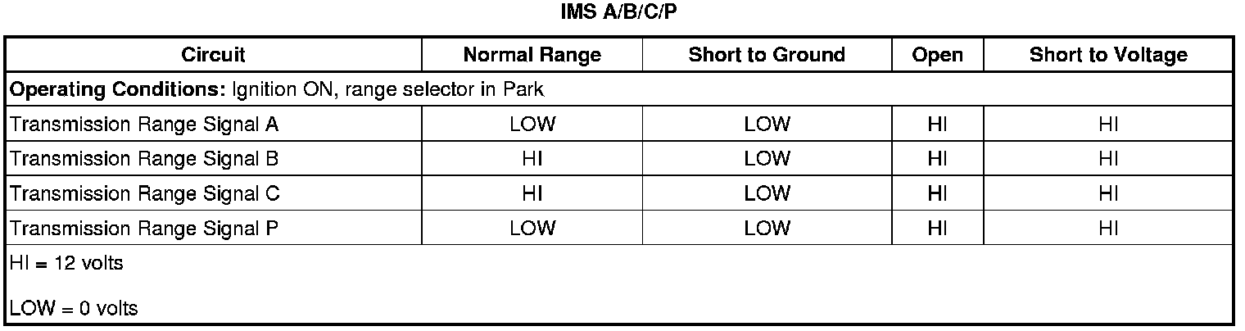
Task: Select the Short to Voltage header
Action: (1107, 55)
